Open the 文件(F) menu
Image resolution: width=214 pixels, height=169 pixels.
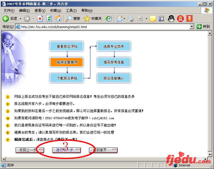pos(9,11)
